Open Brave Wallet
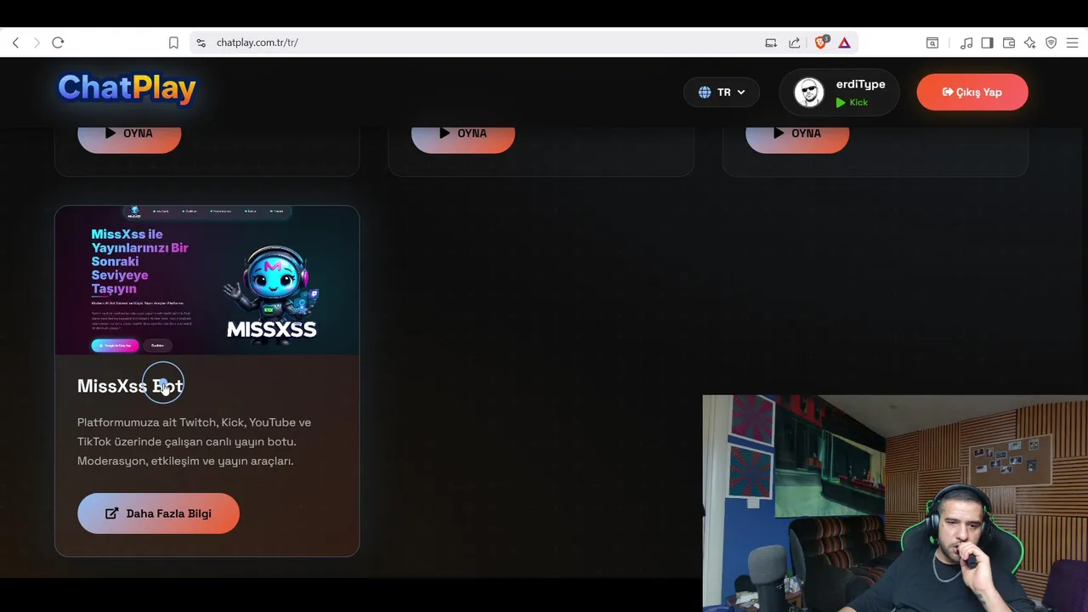1088x612 pixels. 1009,42
